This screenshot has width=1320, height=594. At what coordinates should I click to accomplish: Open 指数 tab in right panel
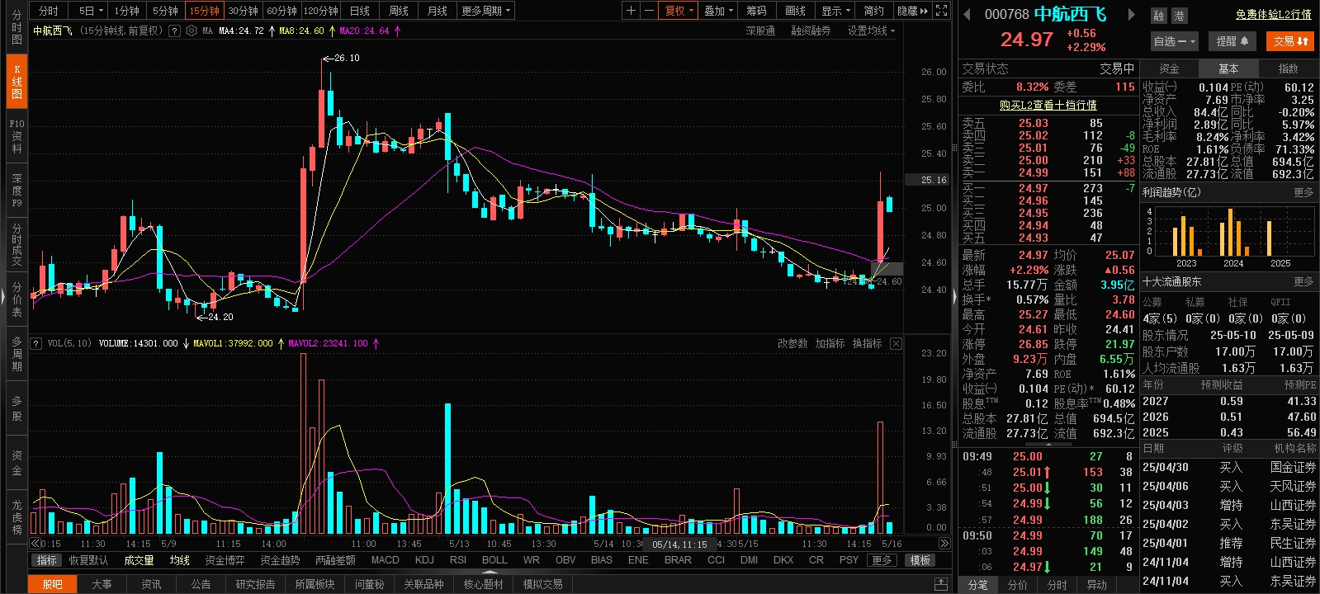[x=1288, y=68]
